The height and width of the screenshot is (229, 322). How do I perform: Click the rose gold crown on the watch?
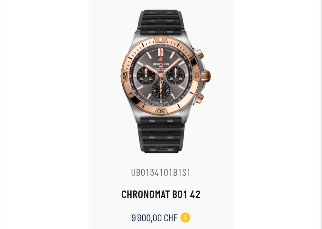point(205,76)
